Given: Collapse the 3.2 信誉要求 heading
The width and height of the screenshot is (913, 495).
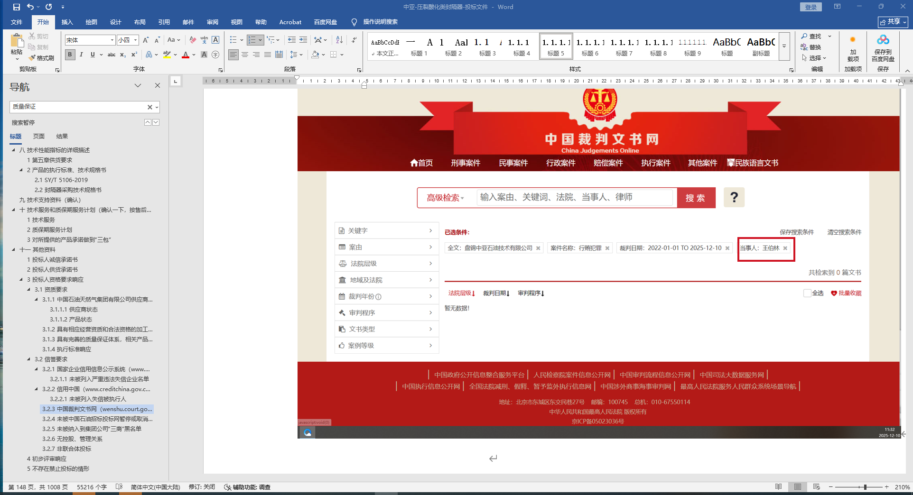Looking at the screenshot, I should click(29, 359).
